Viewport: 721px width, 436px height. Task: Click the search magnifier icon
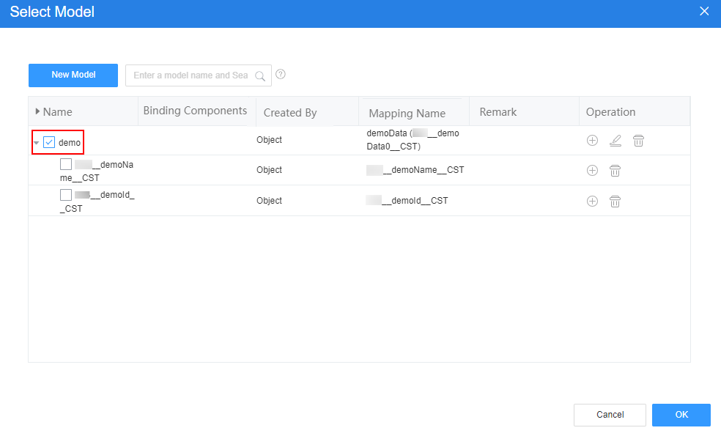tap(260, 76)
